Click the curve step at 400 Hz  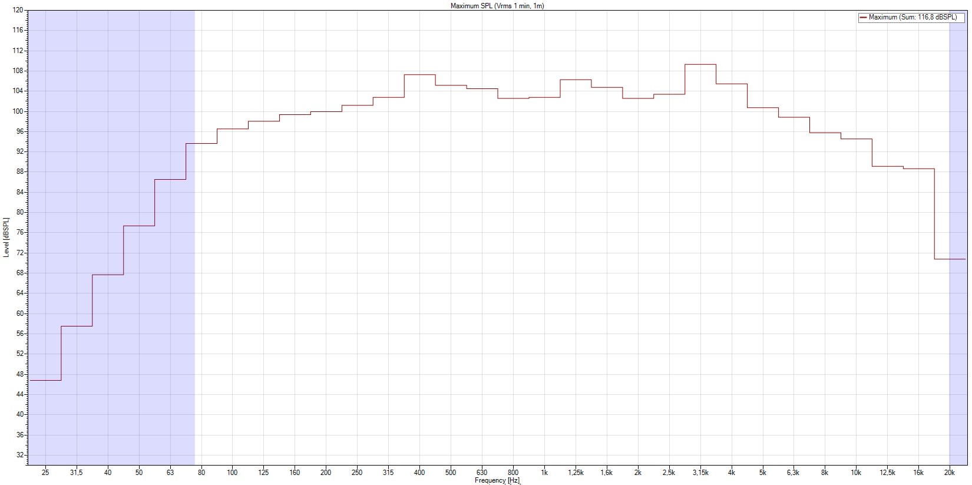[419, 75]
